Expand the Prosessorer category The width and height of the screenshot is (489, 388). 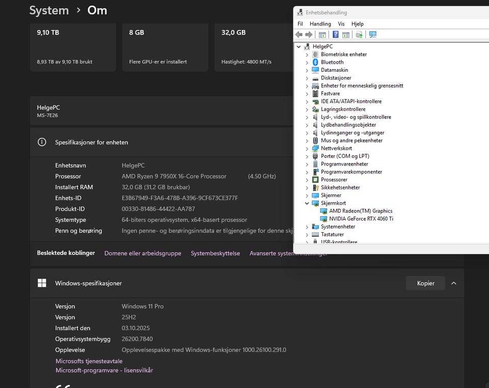coord(307,180)
